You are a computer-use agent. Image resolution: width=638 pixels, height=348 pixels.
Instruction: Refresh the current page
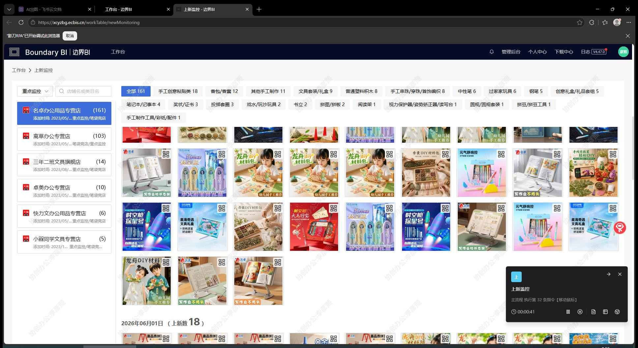tap(21, 22)
